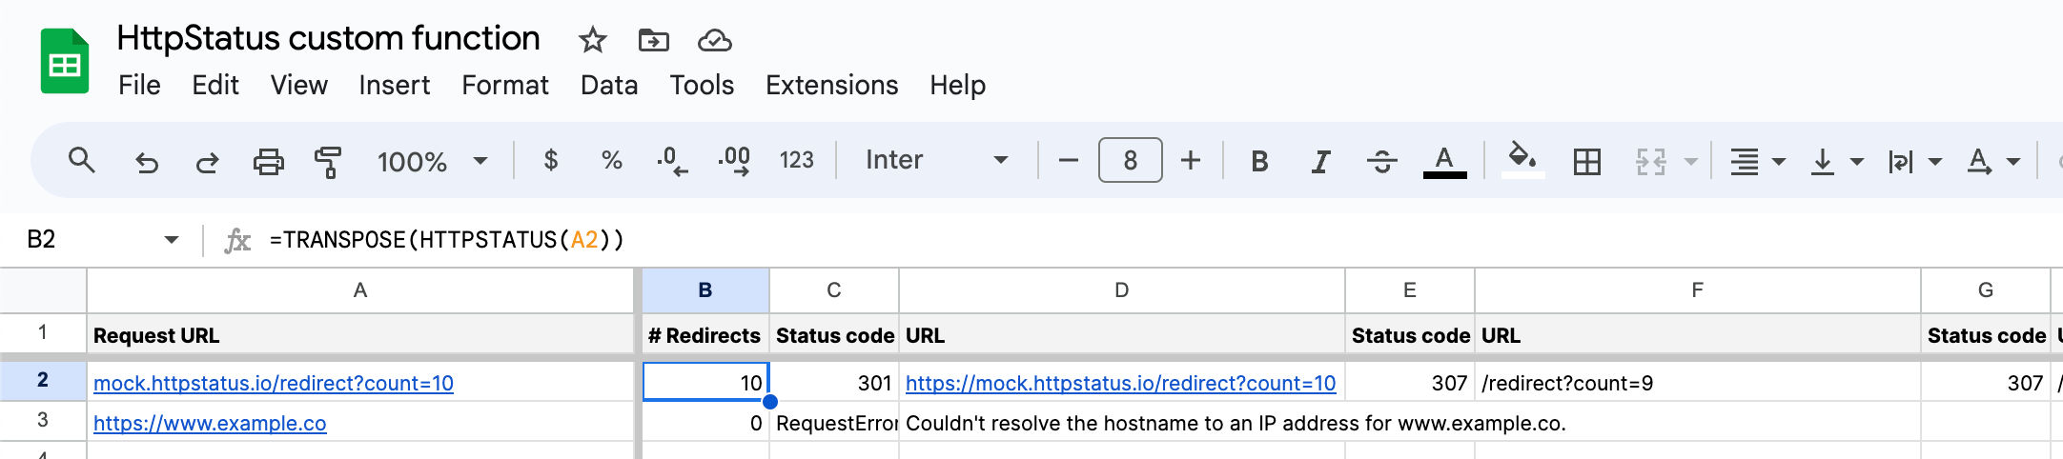Click the fx function icon

point(237,240)
